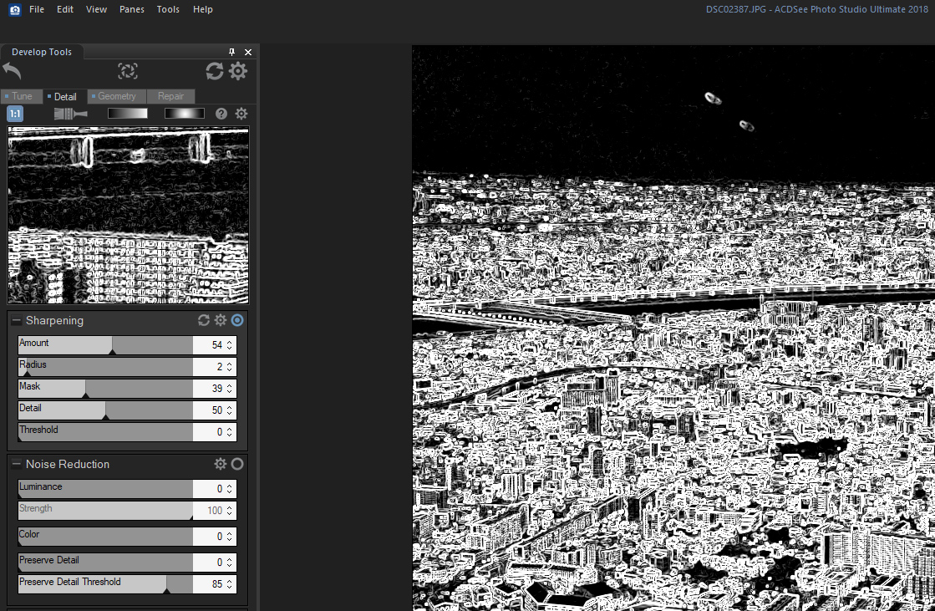935x611 pixels.
Task: Click the sharpening mask preview thumbnail
Action: click(x=128, y=216)
